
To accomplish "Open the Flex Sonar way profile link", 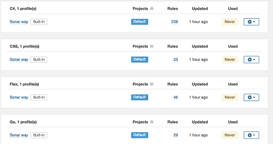I will pos(19,97).
